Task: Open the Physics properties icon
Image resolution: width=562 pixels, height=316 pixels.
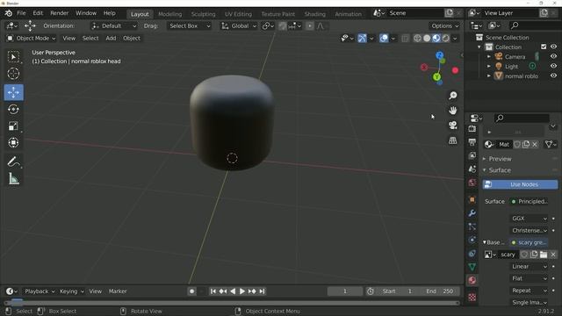Action: 472,240
